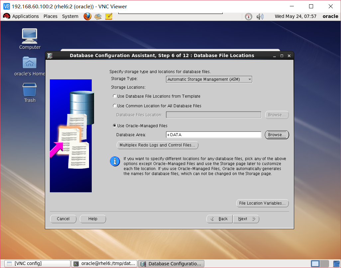341x268 pixels.
Task: Click inside the Database Area field
Action: [x=213, y=134]
